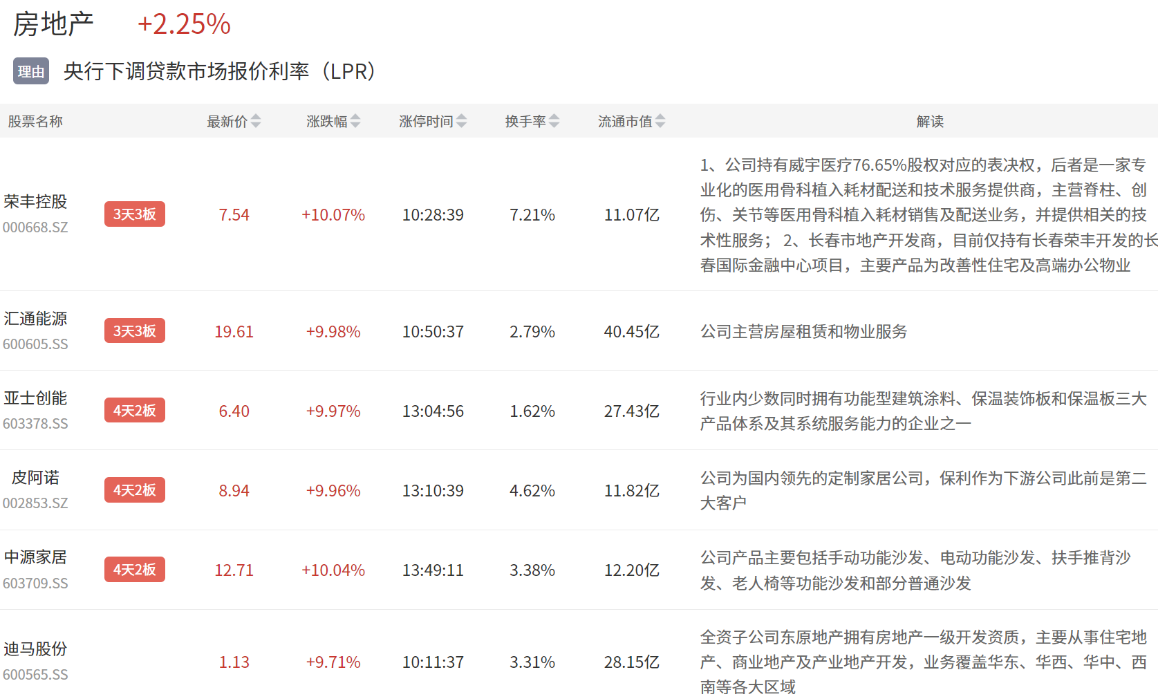Click the 理由 tag badge
The height and width of the screenshot is (699, 1158).
(x=31, y=71)
